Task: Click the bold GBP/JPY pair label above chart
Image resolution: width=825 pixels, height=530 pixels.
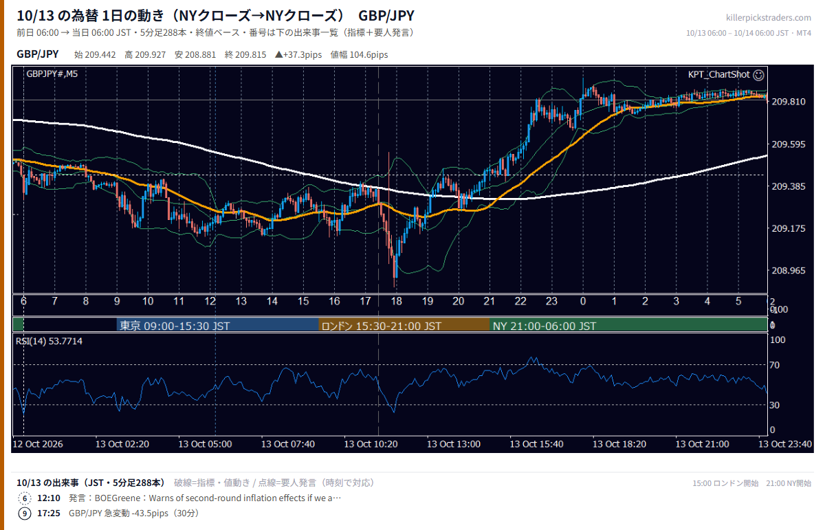Action: (38, 54)
